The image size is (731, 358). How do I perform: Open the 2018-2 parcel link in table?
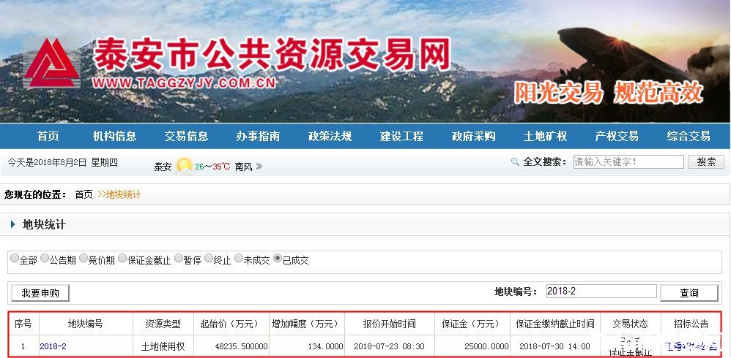click(53, 346)
